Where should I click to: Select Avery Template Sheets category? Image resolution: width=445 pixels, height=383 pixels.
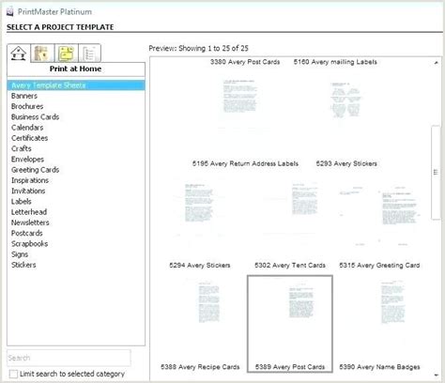[76, 85]
